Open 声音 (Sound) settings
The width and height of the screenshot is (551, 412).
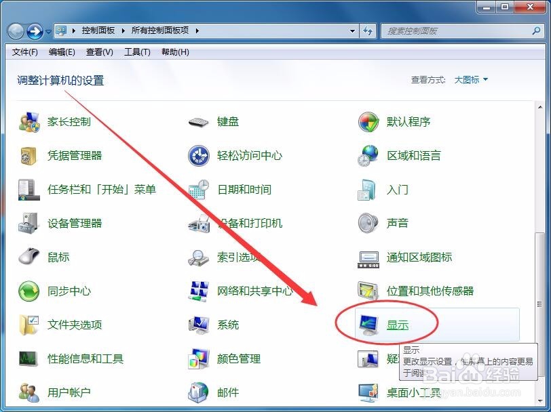pos(399,223)
